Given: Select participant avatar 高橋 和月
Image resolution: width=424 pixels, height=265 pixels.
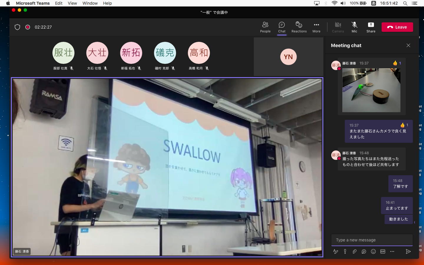Looking at the screenshot, I should pos(199,53).
